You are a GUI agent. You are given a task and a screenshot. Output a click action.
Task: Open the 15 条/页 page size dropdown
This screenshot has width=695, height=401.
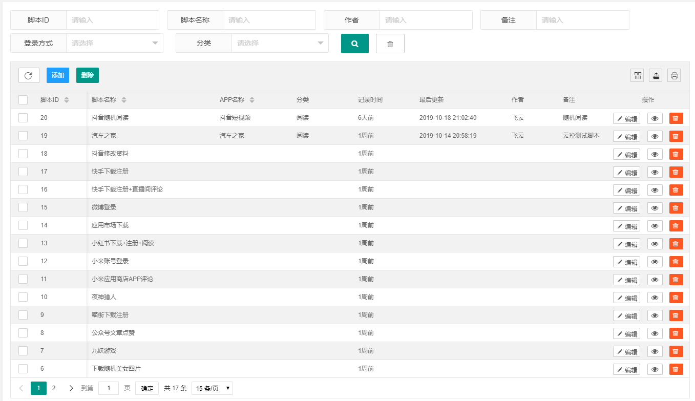213,388
